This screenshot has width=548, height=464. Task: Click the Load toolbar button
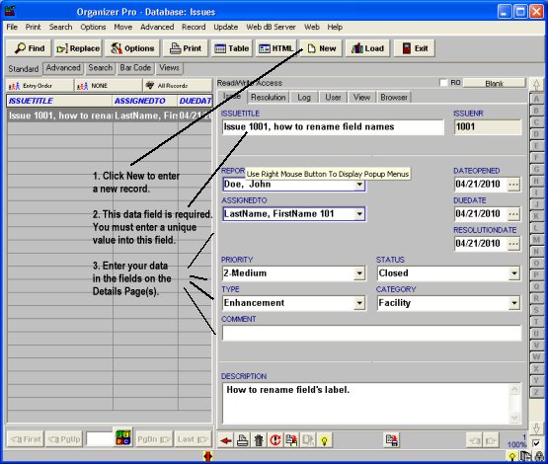tap(367, 48)
